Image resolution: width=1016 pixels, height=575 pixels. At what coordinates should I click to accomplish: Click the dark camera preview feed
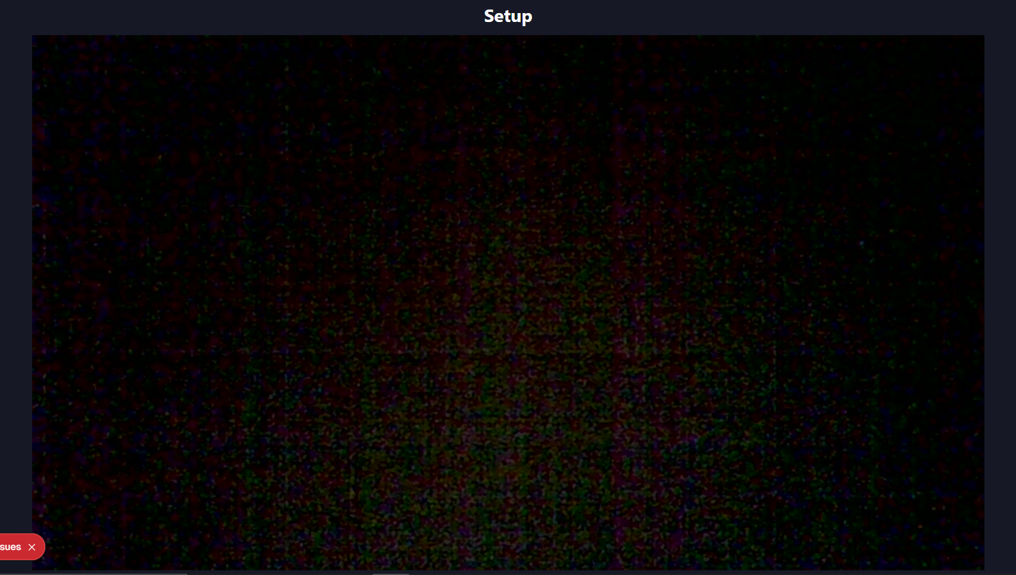508,302
